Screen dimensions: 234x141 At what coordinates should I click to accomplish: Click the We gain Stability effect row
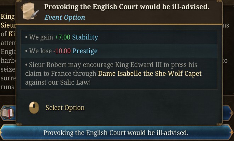click(x=119, y=37)
